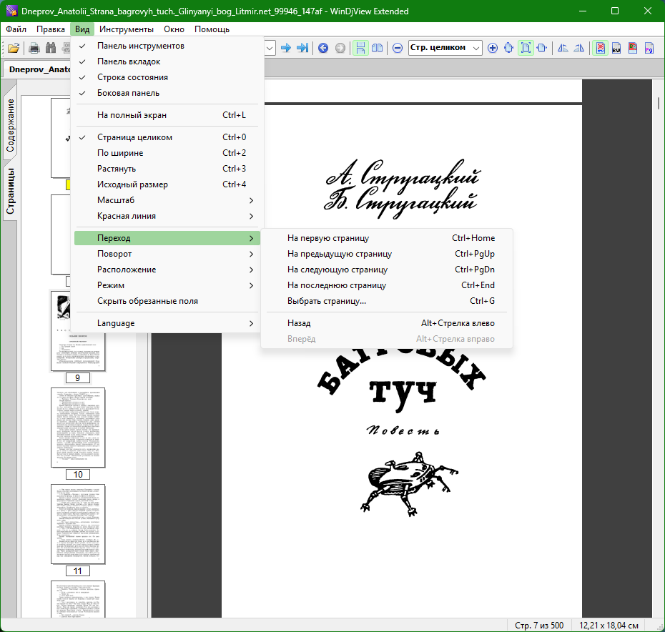Image resolution: width=665 pixels, height=632 pixels.
Task: Expand the Красная линия submenu
Action: point(167,216)
